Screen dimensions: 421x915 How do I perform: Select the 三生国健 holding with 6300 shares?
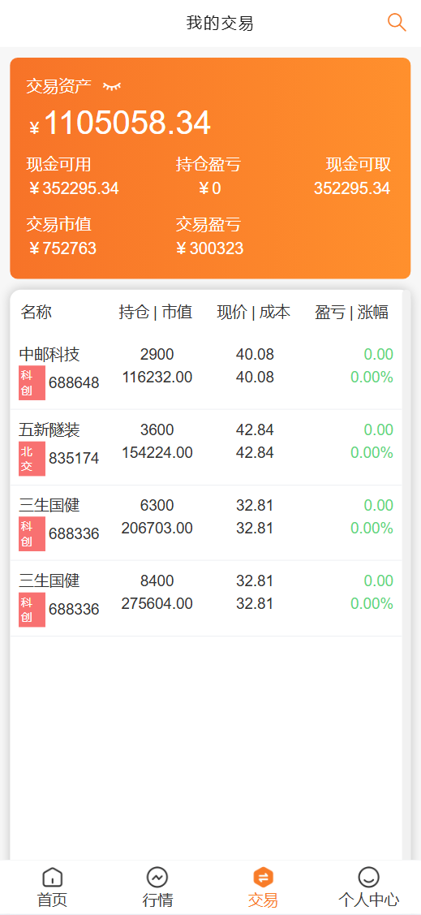[206, 523]
